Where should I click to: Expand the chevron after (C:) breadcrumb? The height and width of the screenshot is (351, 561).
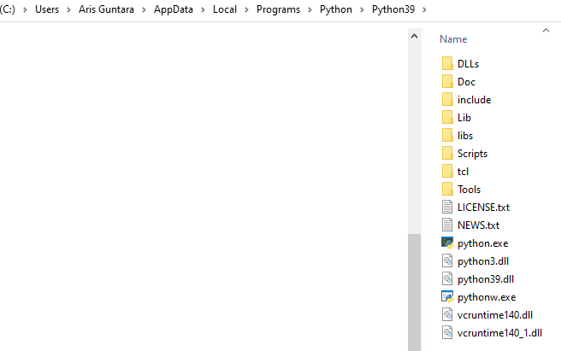[25, 9]
